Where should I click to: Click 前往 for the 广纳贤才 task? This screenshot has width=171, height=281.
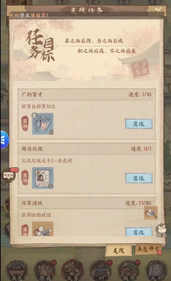coord(139,124)
